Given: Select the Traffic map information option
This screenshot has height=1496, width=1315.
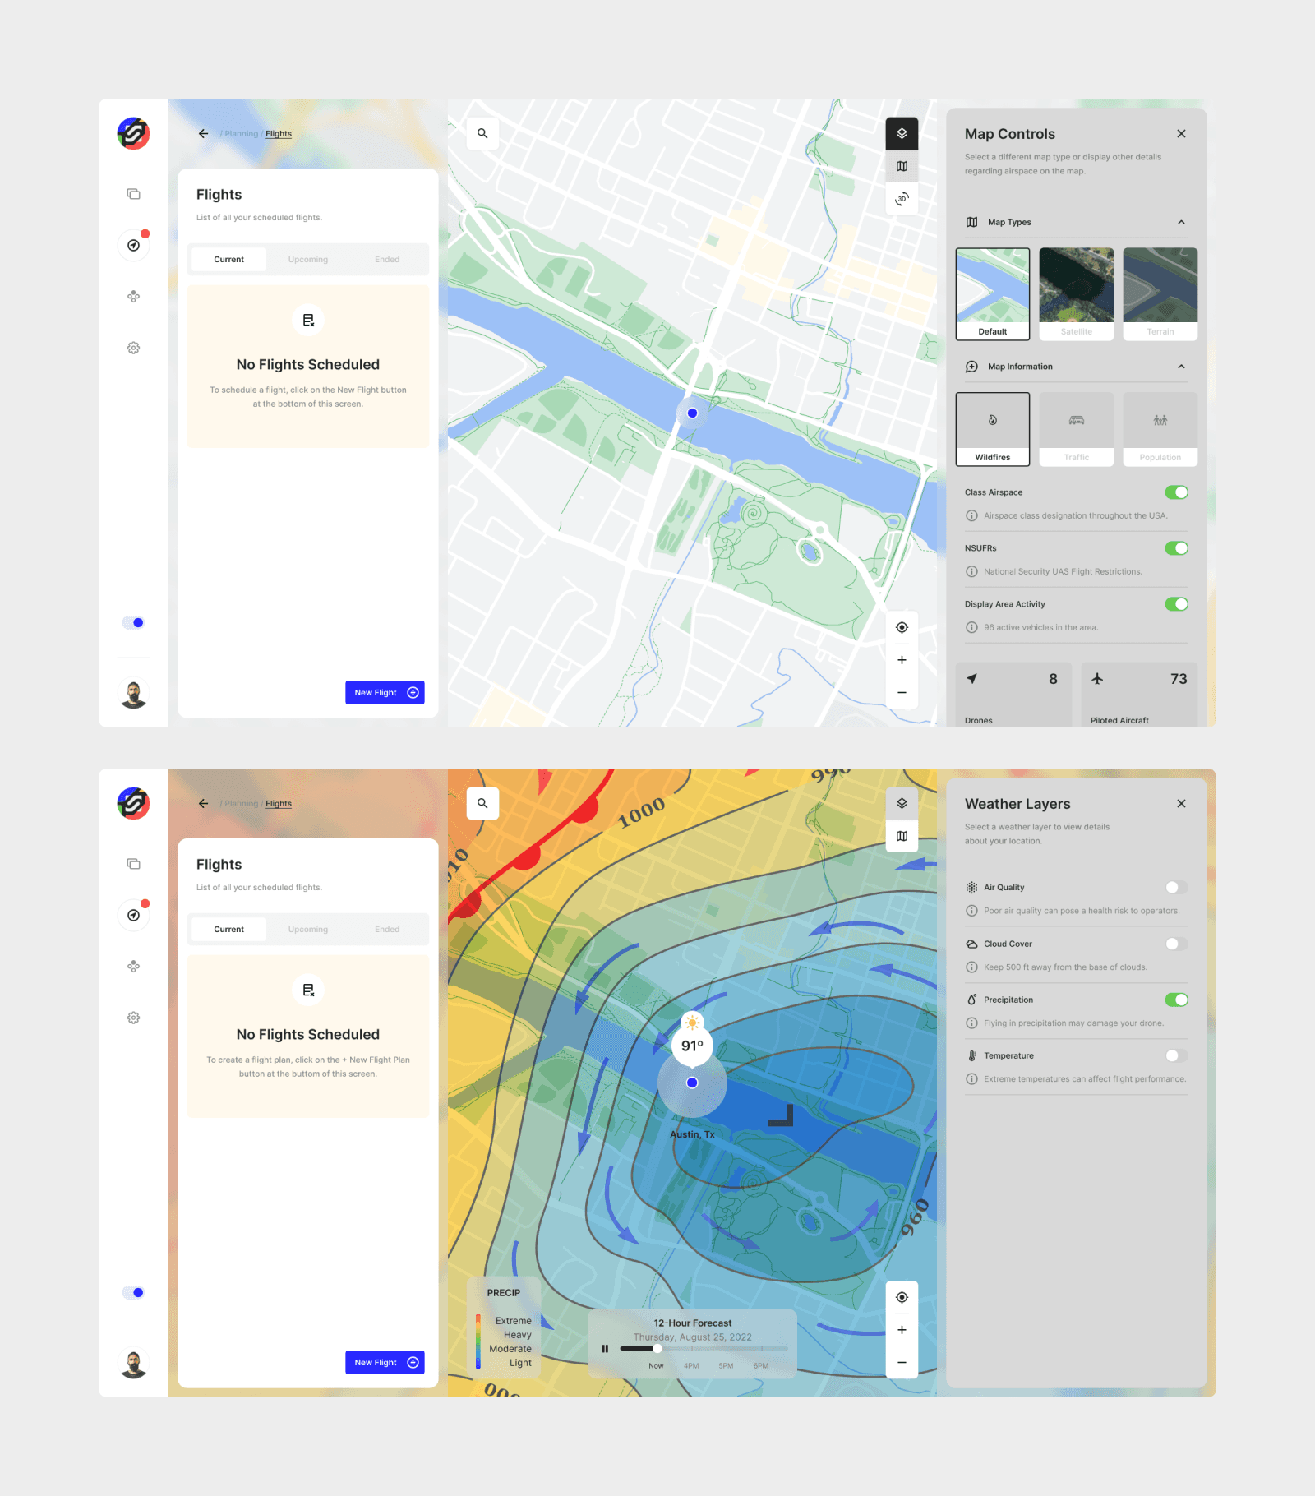Looking at the screenshot, I should [1077, 429].
